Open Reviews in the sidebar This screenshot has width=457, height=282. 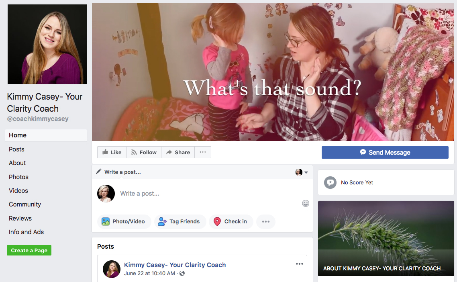pyautogui.click(x=20, y=219)
